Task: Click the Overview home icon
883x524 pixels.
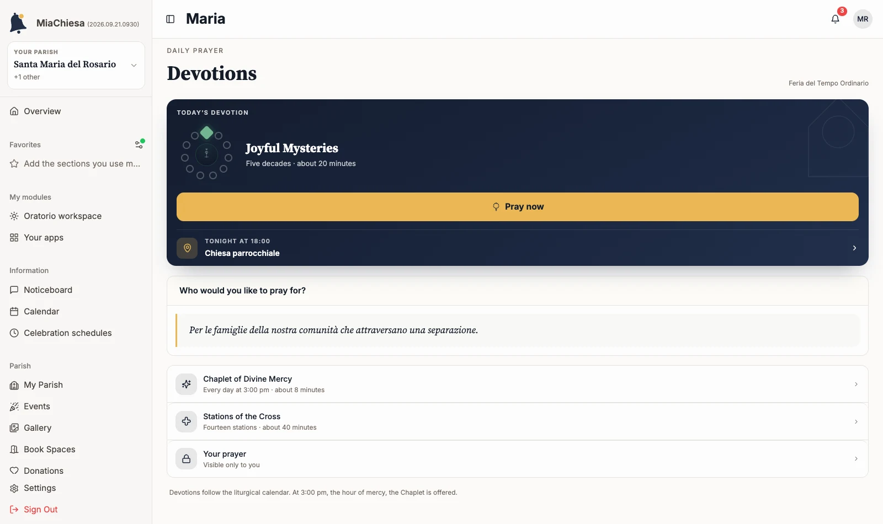Action: pos(14,111)
